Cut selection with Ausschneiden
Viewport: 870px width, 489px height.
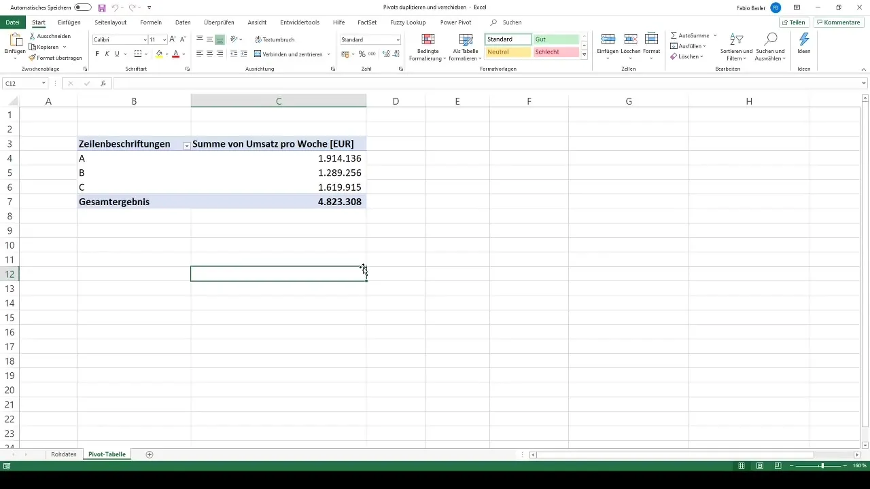pyautogui.click(x=50, y=36)
